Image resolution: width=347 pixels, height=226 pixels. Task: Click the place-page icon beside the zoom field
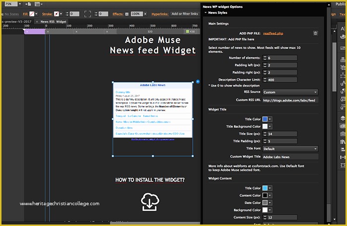point(28,4)
